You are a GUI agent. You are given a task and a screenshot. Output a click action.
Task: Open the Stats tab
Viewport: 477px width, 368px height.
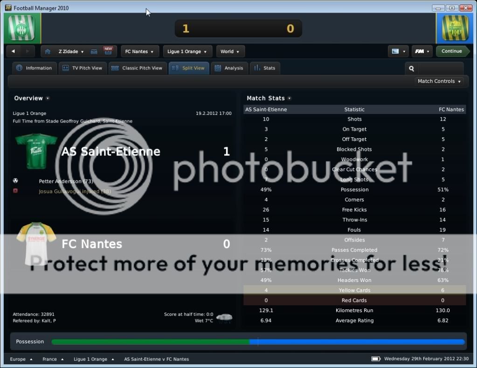pyautogui.click(x=265, y=68)
